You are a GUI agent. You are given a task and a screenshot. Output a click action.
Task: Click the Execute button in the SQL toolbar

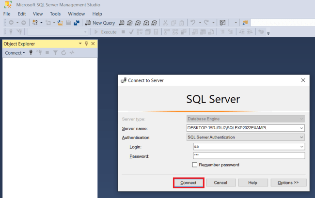pos(106,32)
